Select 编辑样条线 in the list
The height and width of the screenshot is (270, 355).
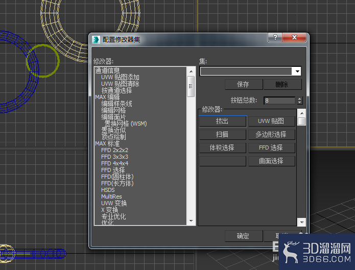(116, 104)
